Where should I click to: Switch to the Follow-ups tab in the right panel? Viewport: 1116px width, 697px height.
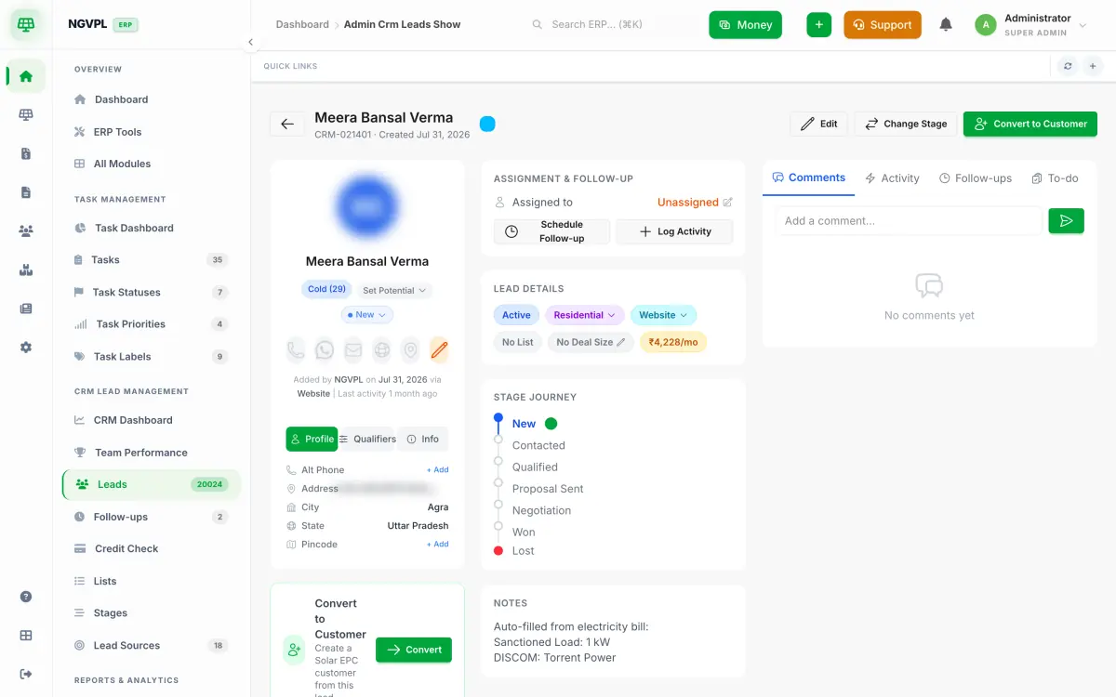[x=976, y=178]
